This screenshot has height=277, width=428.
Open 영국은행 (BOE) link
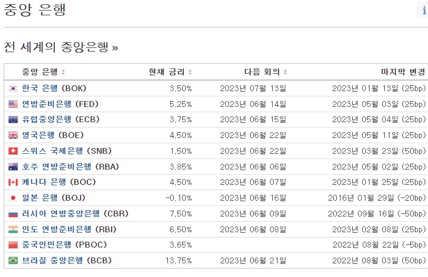(x=53, y=135)
